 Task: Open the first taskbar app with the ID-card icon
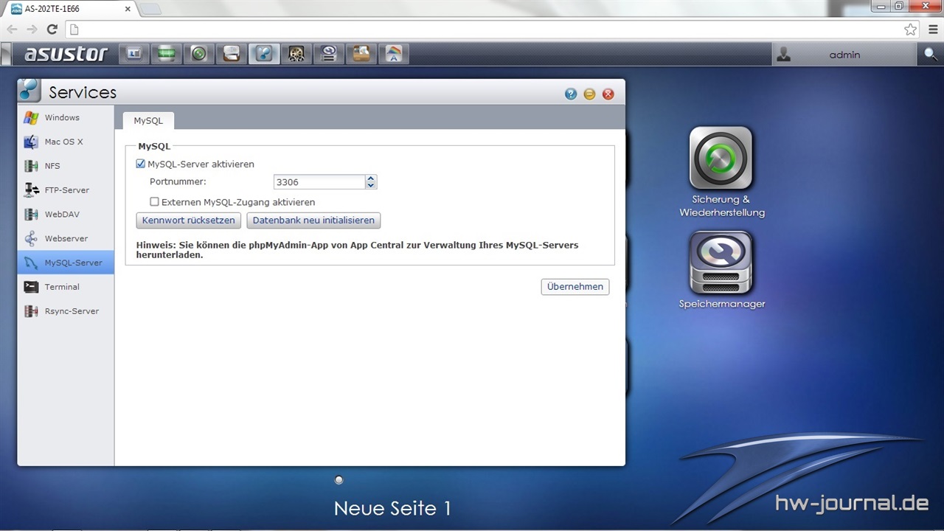134,54
